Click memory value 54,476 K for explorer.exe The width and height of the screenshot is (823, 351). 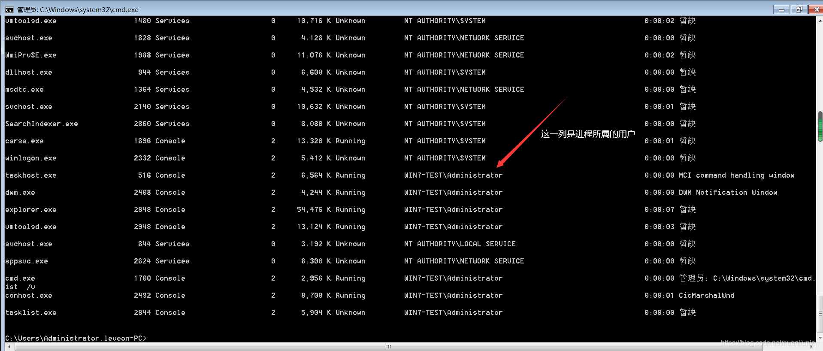314,209
